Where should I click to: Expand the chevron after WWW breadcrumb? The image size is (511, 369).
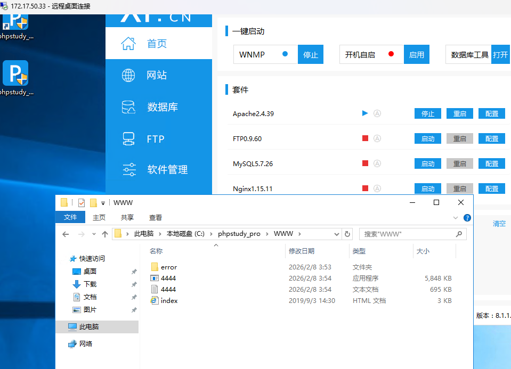299,234
